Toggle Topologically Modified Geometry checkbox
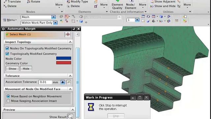This screenshot has width=211, height=119. 7,54
